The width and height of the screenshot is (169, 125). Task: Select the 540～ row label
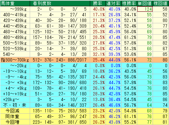15,54
